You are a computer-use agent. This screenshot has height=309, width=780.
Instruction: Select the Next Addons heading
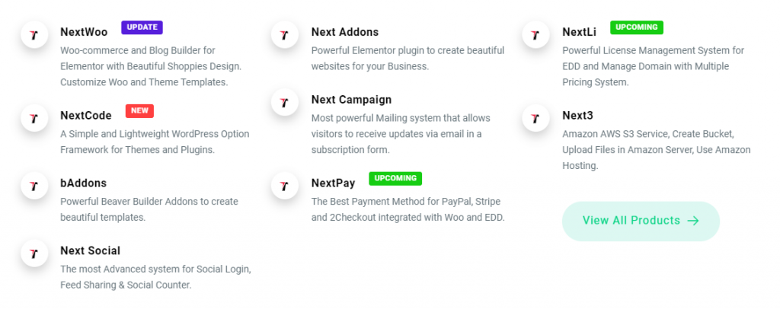tap(344, 32)
